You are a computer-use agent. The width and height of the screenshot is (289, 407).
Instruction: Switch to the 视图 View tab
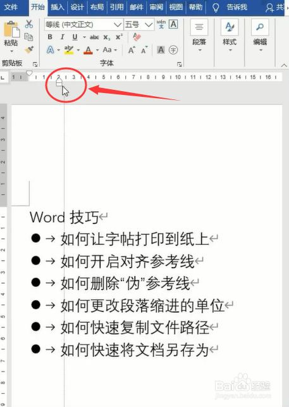click(176, 7)
